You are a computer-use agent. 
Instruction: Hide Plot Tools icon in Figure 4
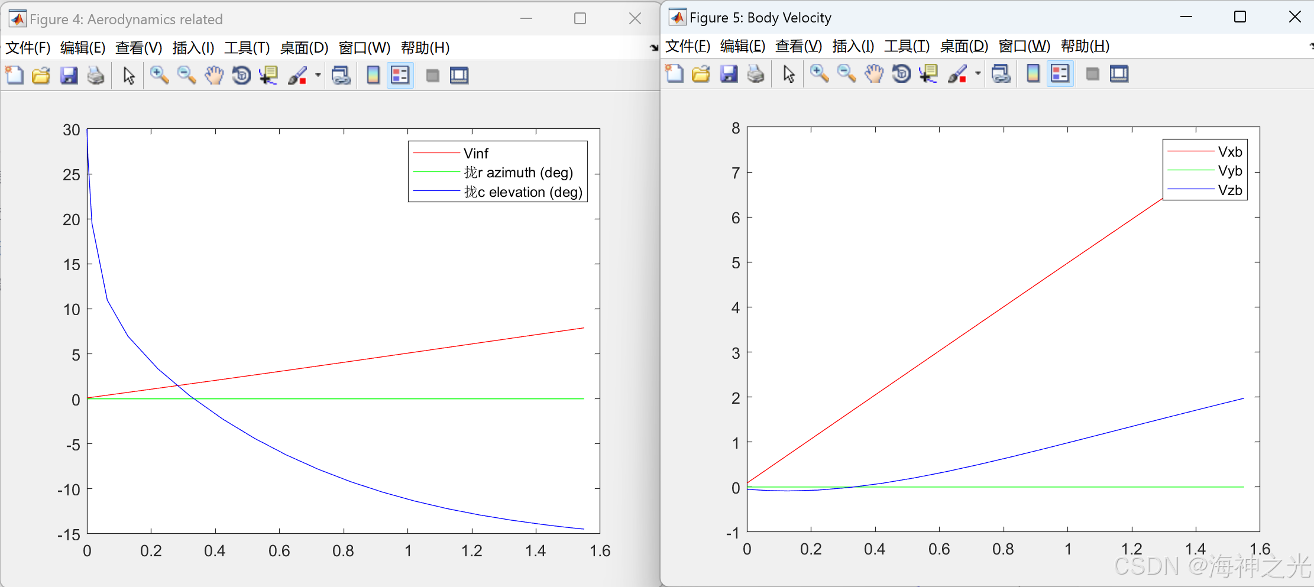(433, 75)
